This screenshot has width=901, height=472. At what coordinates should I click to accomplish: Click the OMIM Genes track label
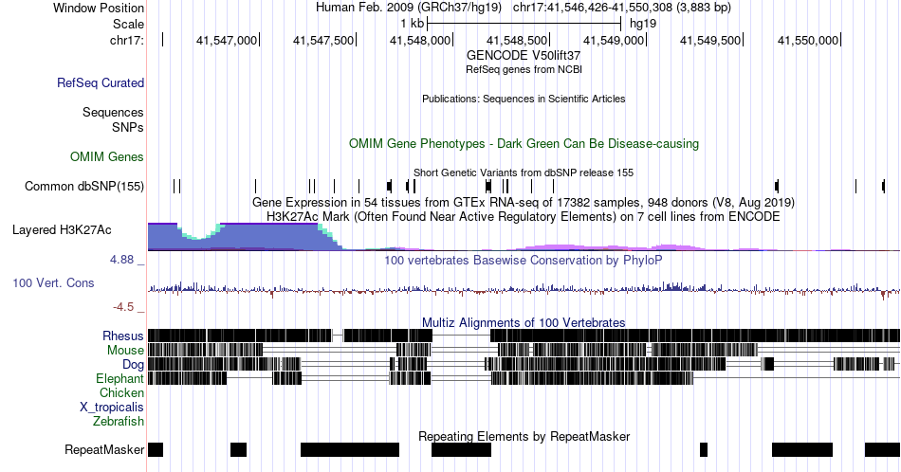[107, 156]
